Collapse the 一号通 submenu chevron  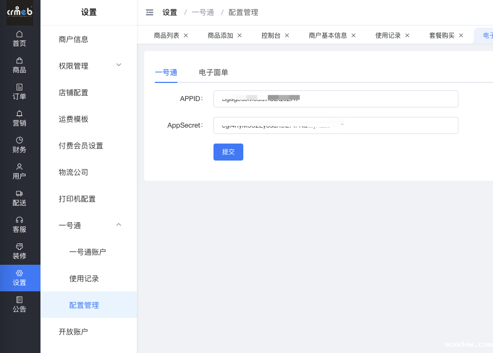(119, 225)
